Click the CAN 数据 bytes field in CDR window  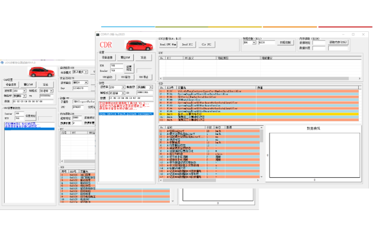[x=131, y=98]
